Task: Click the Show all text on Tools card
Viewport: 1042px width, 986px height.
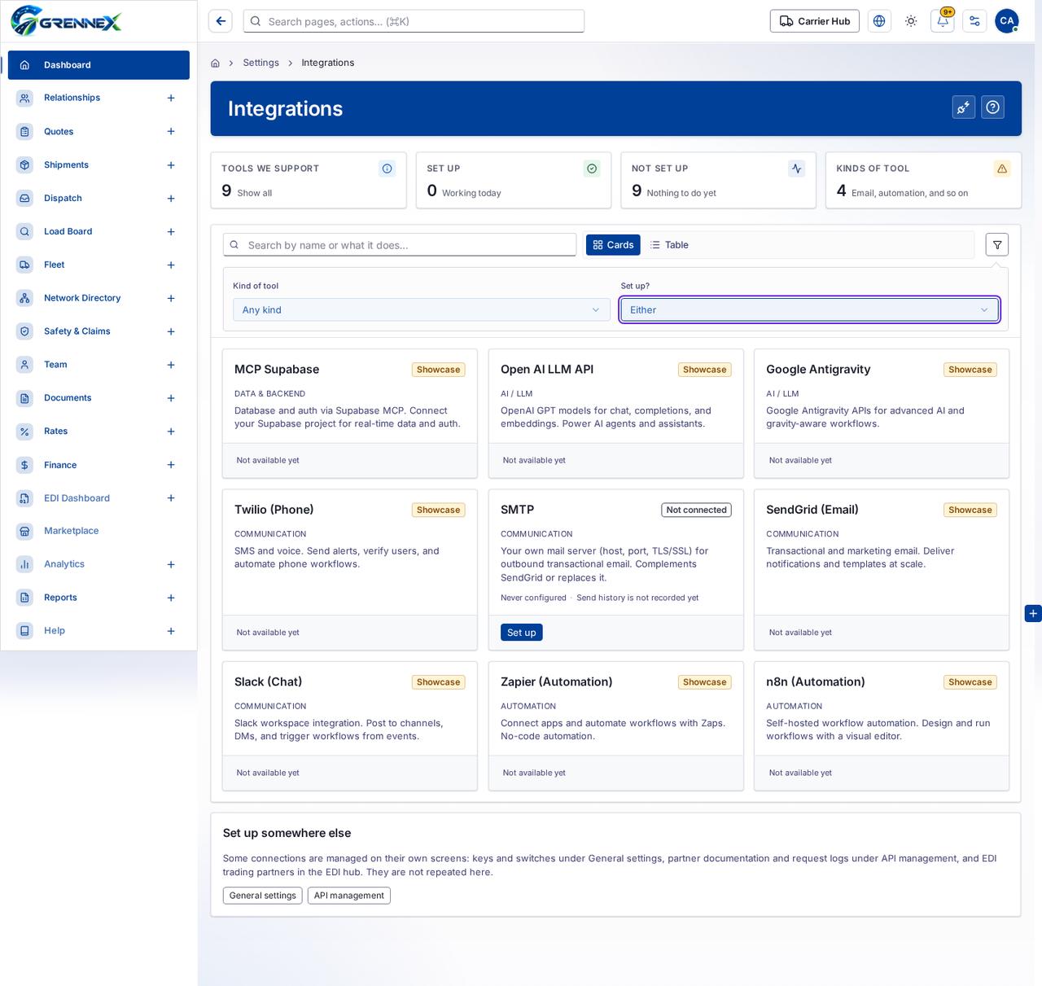Action: pyautogui.click(x=255, y=193)
